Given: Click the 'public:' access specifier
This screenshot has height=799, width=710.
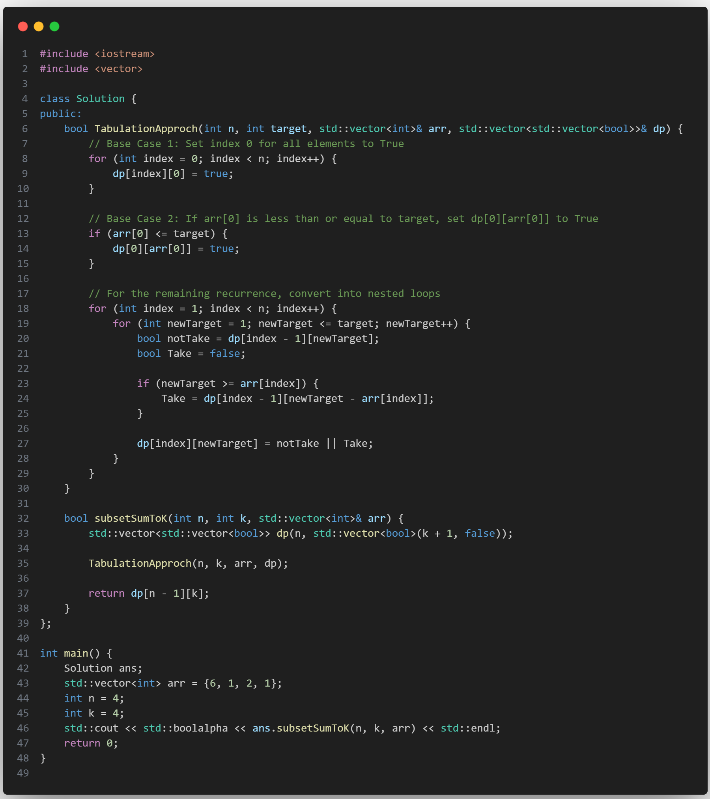Looking at the screenshot, I should [x=61, y=114].
